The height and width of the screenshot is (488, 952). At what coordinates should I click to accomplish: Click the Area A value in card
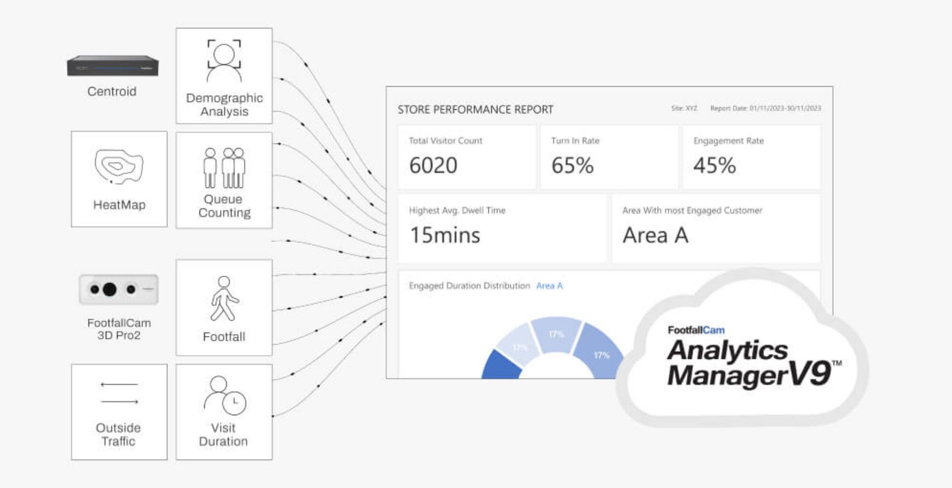(655, 235)
